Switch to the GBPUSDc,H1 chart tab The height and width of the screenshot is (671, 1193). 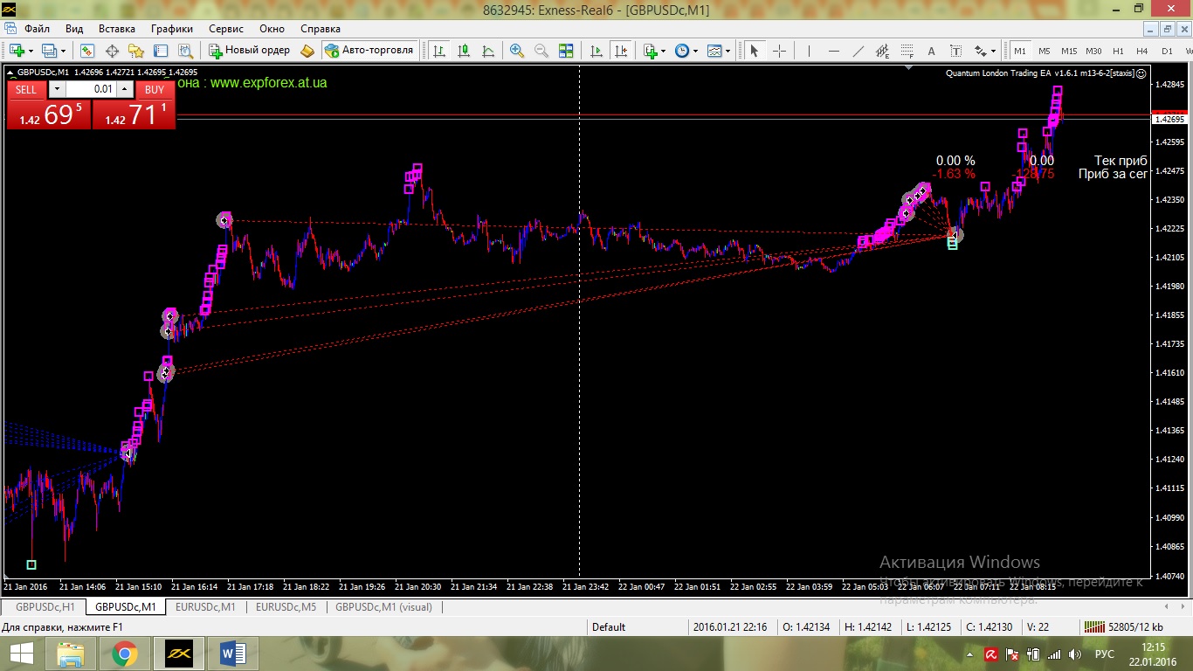tap(45, 606)
